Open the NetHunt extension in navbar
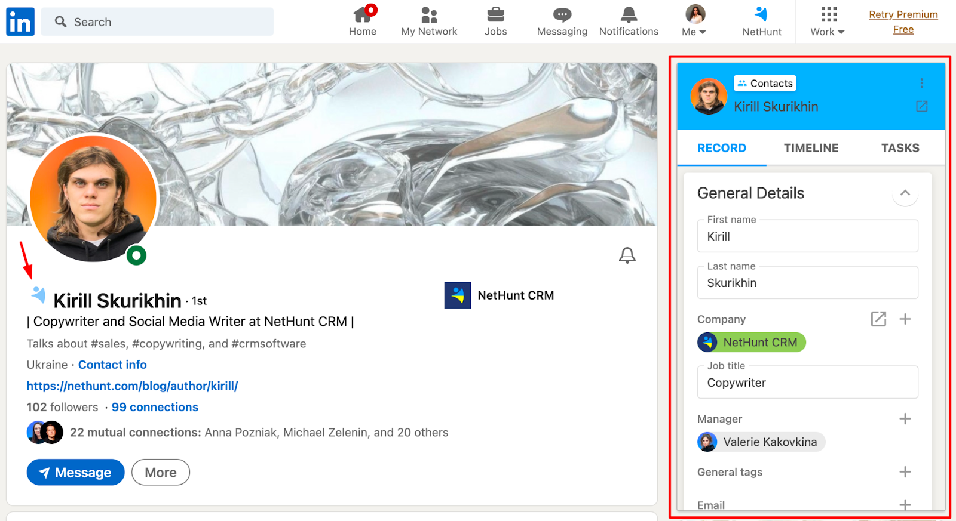 [762, 21]
